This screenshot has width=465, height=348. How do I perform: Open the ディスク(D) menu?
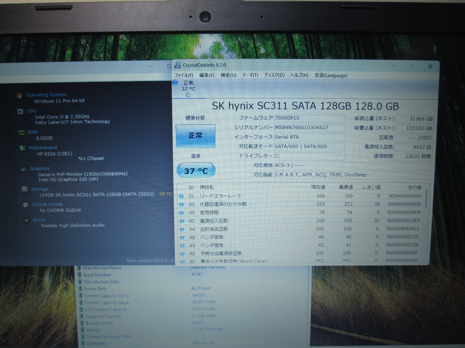point(274,75)
